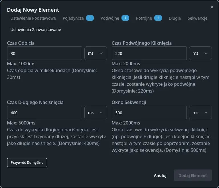Focus the Czas Podwójnego Kliknięcia field
The width and height of the screenshot is (219, 188).
[149, 53]
